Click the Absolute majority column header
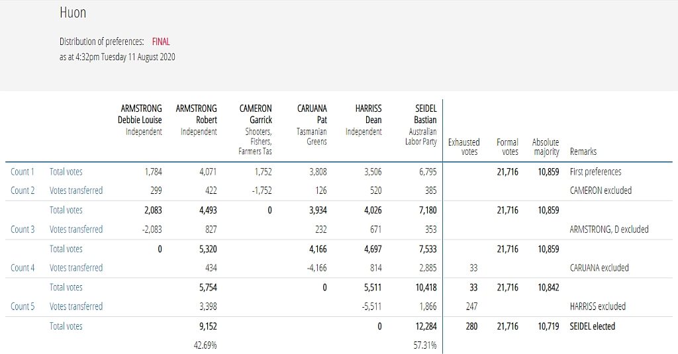This screenshot has width=678, height=354. coord(546,147)
